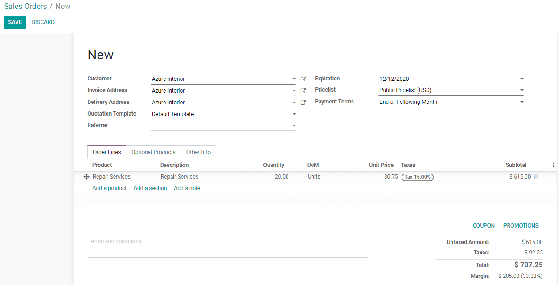
Task: Open the column options kebab menu
Action: click(553, 165)
